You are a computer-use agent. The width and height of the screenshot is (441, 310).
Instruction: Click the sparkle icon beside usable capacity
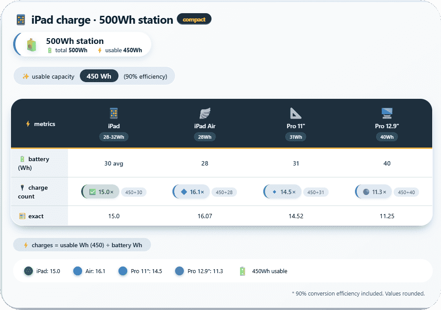click(x=25, y=76)
